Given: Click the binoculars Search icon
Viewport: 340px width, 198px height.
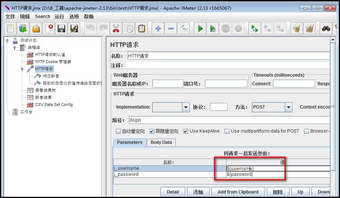Looking at the screenshot, I should 326,29.
